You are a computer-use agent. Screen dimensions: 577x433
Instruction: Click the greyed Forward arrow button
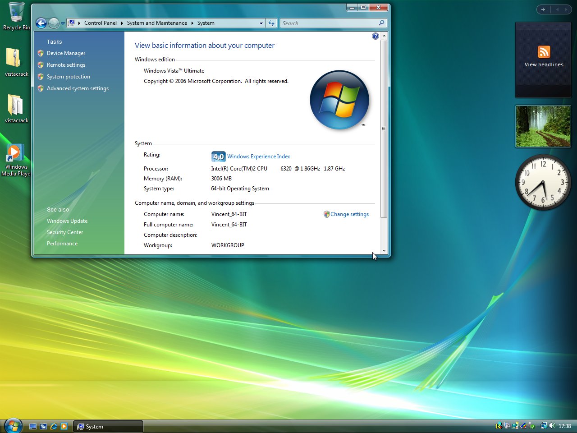(54, 23)
